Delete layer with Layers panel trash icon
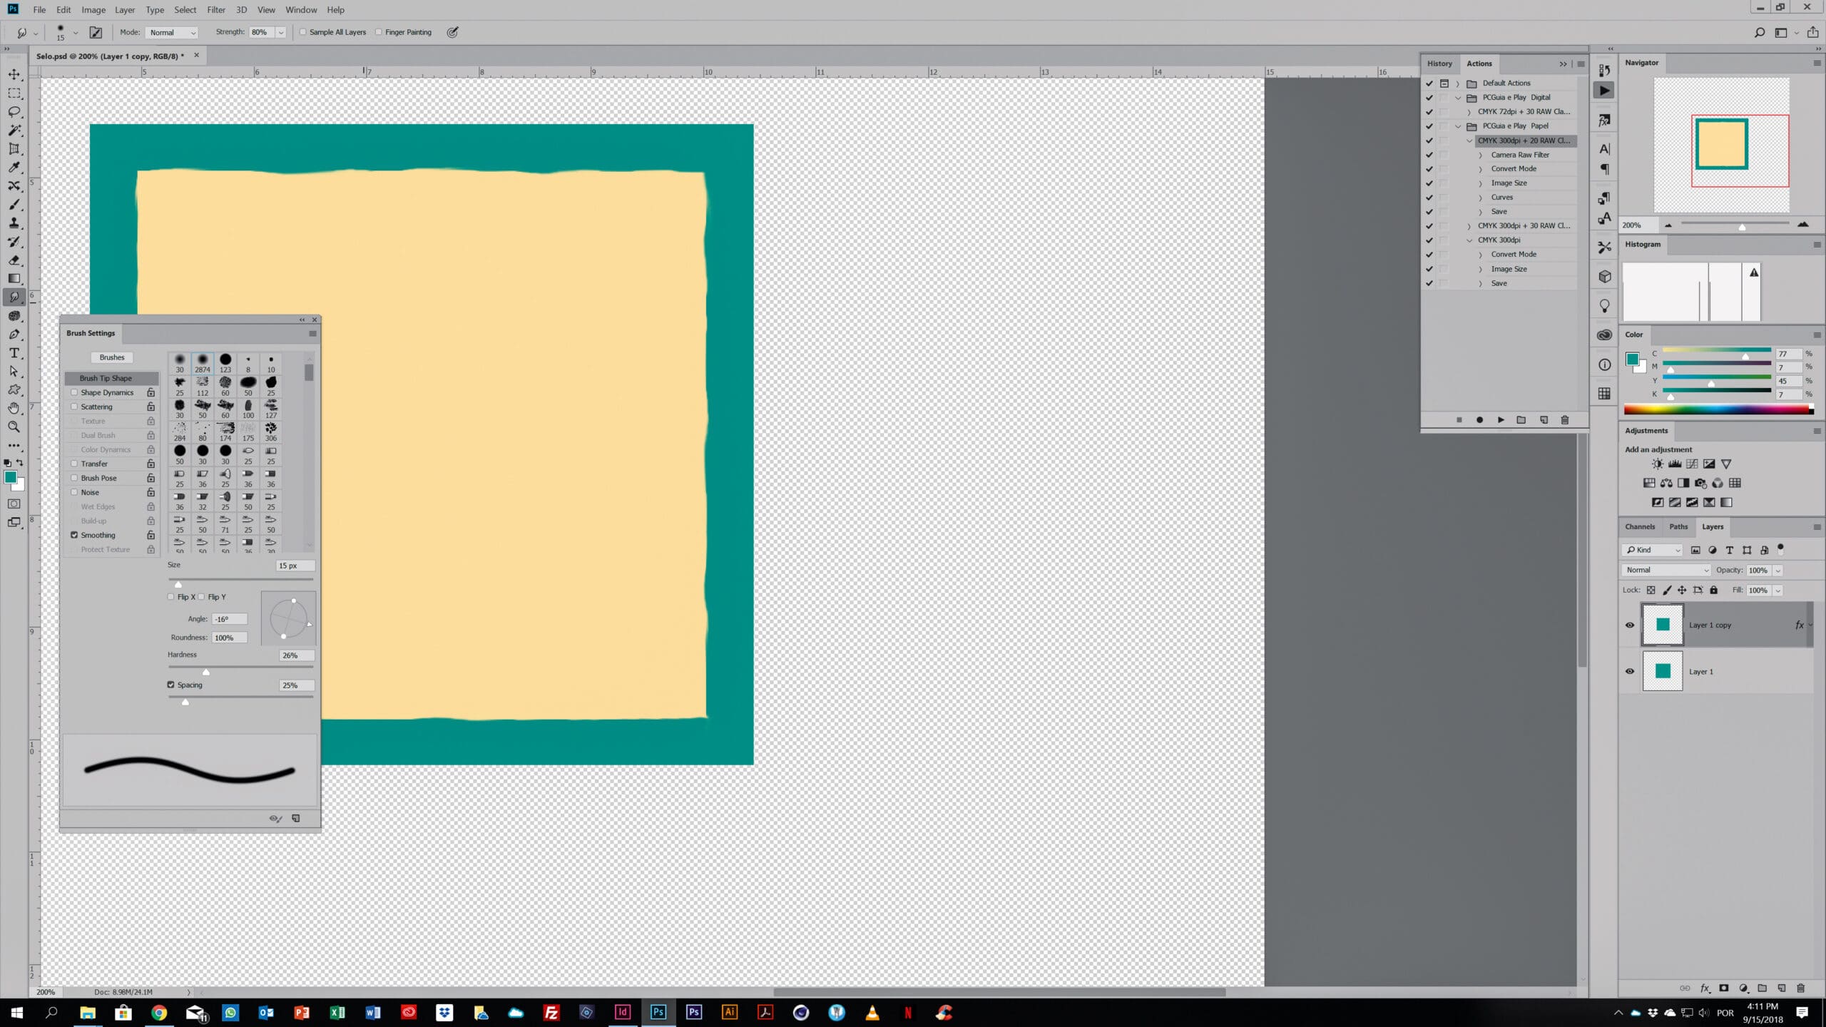1826x1027 pixels. (1800, 988)
